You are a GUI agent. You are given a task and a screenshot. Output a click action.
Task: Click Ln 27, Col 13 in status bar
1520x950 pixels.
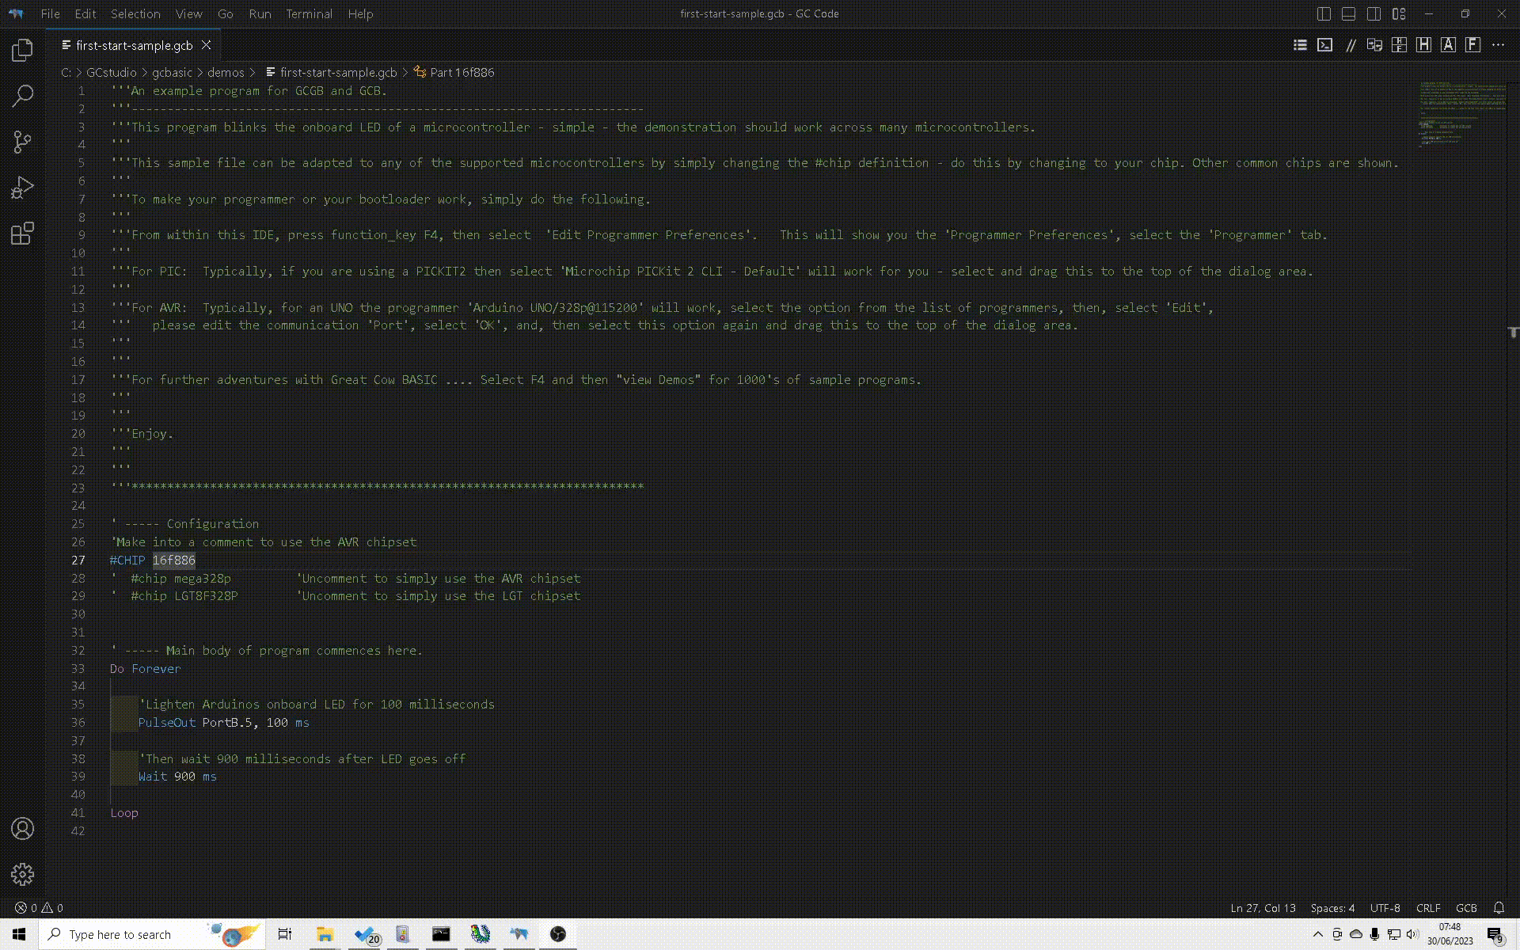(1263, 908)
